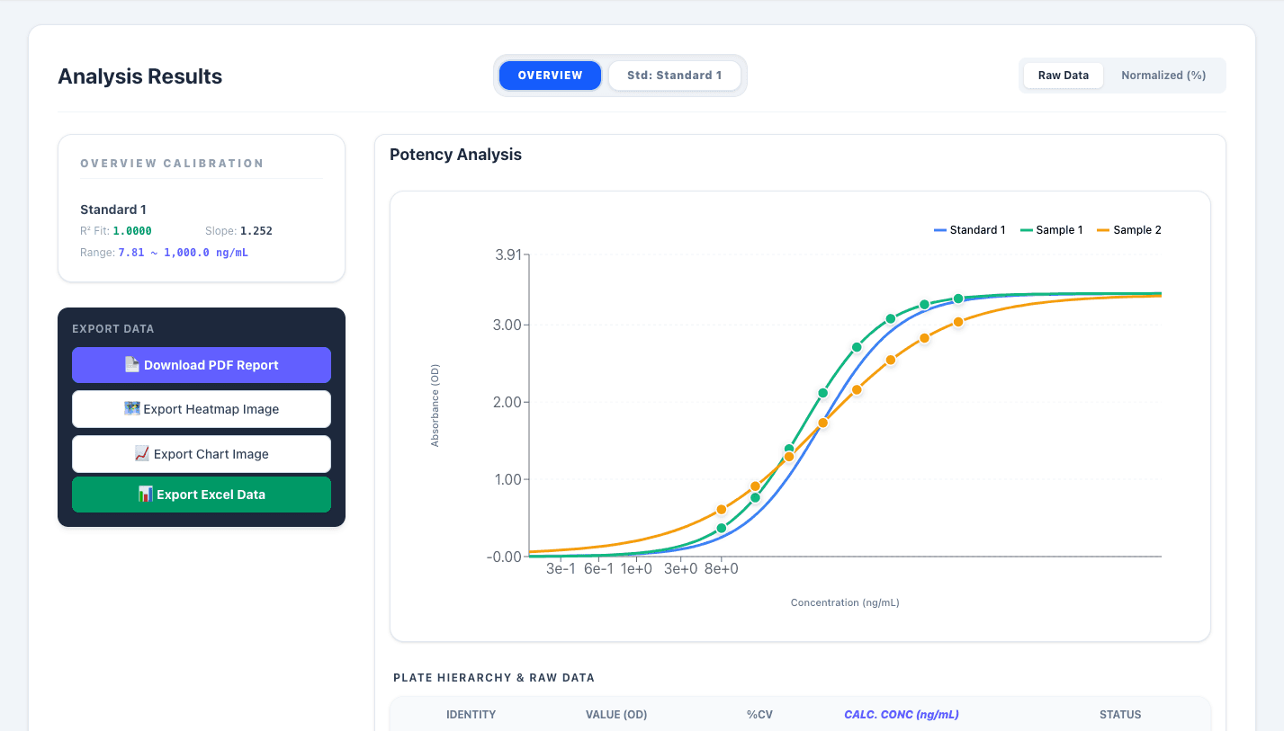Screen dimensions: 1284x731
Task: Click the Analysis Results title
Action: [x=139, y=76]
